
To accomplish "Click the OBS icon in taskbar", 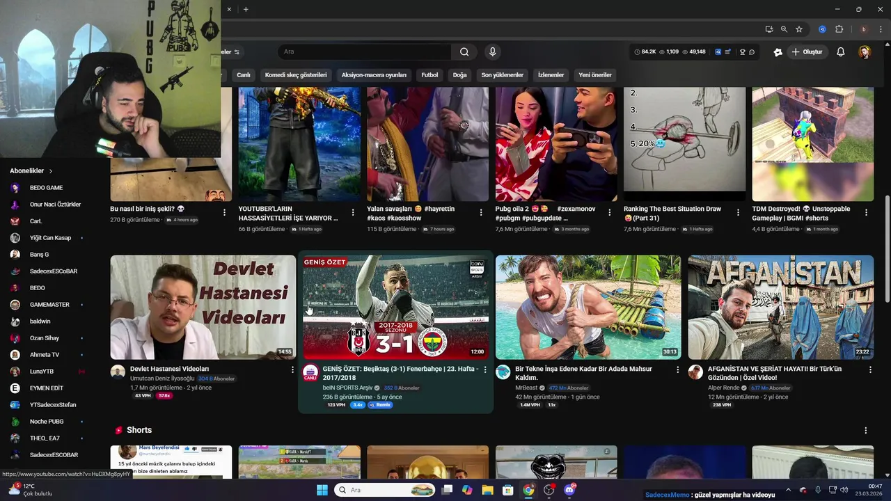I will [549, 490].
